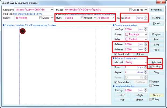This screenshot has height=108, width=167.
Task: Toggle the Mirror checkbox
Action: pyautogui.click(x=40, y=18)
